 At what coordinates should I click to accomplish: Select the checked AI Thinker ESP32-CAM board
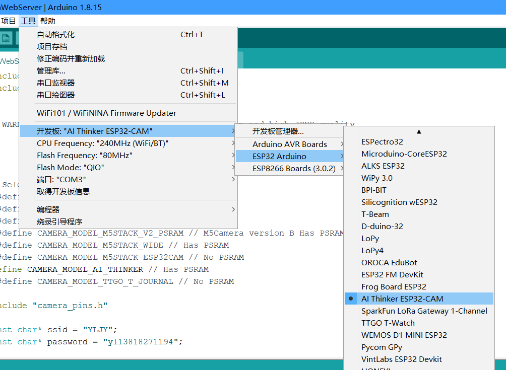coord(419,299)
